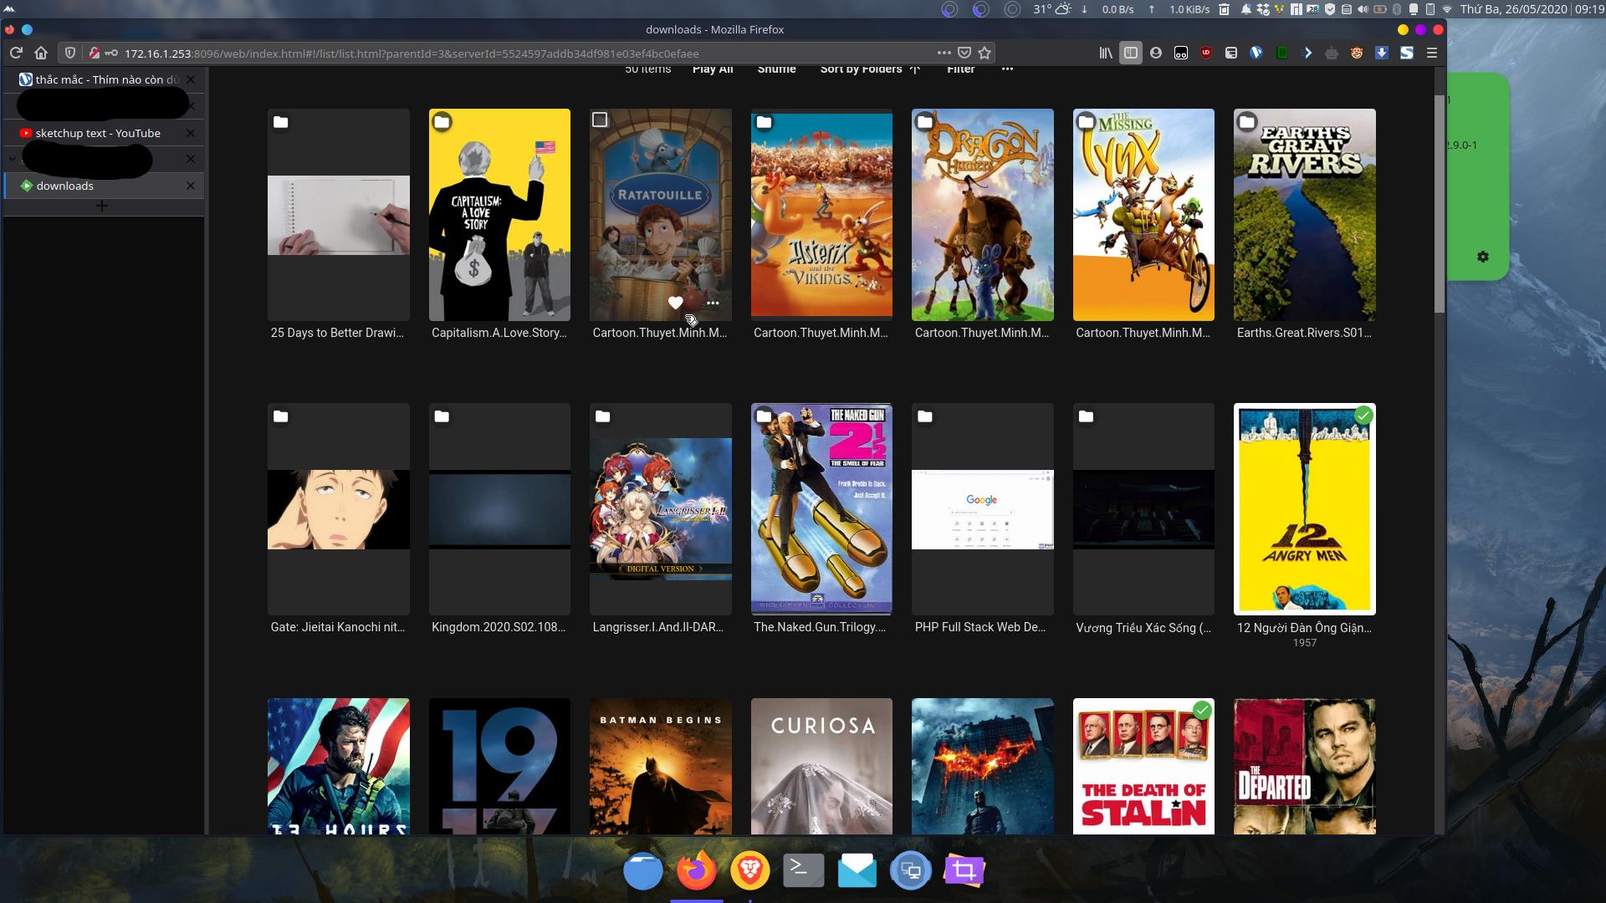This screenshot has height=903, width=1606.
Task: Open the Sort by Folders dropdown
Action: [x=870, y=69]
